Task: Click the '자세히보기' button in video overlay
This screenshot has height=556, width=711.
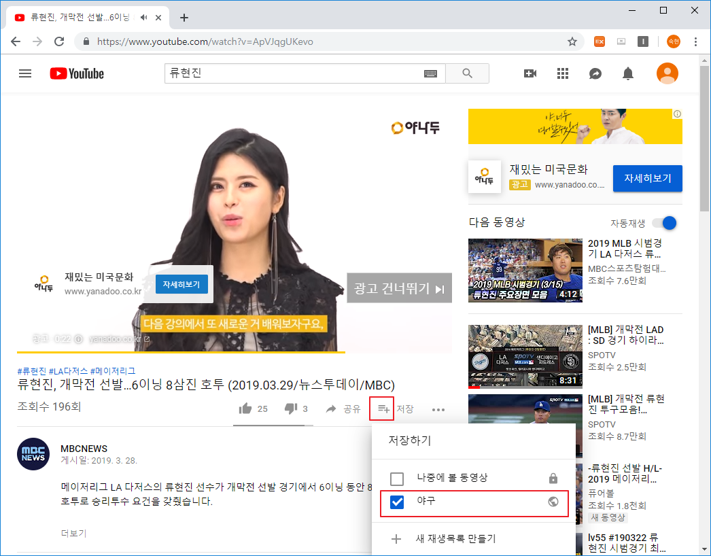Action: [x=181, y=284]
